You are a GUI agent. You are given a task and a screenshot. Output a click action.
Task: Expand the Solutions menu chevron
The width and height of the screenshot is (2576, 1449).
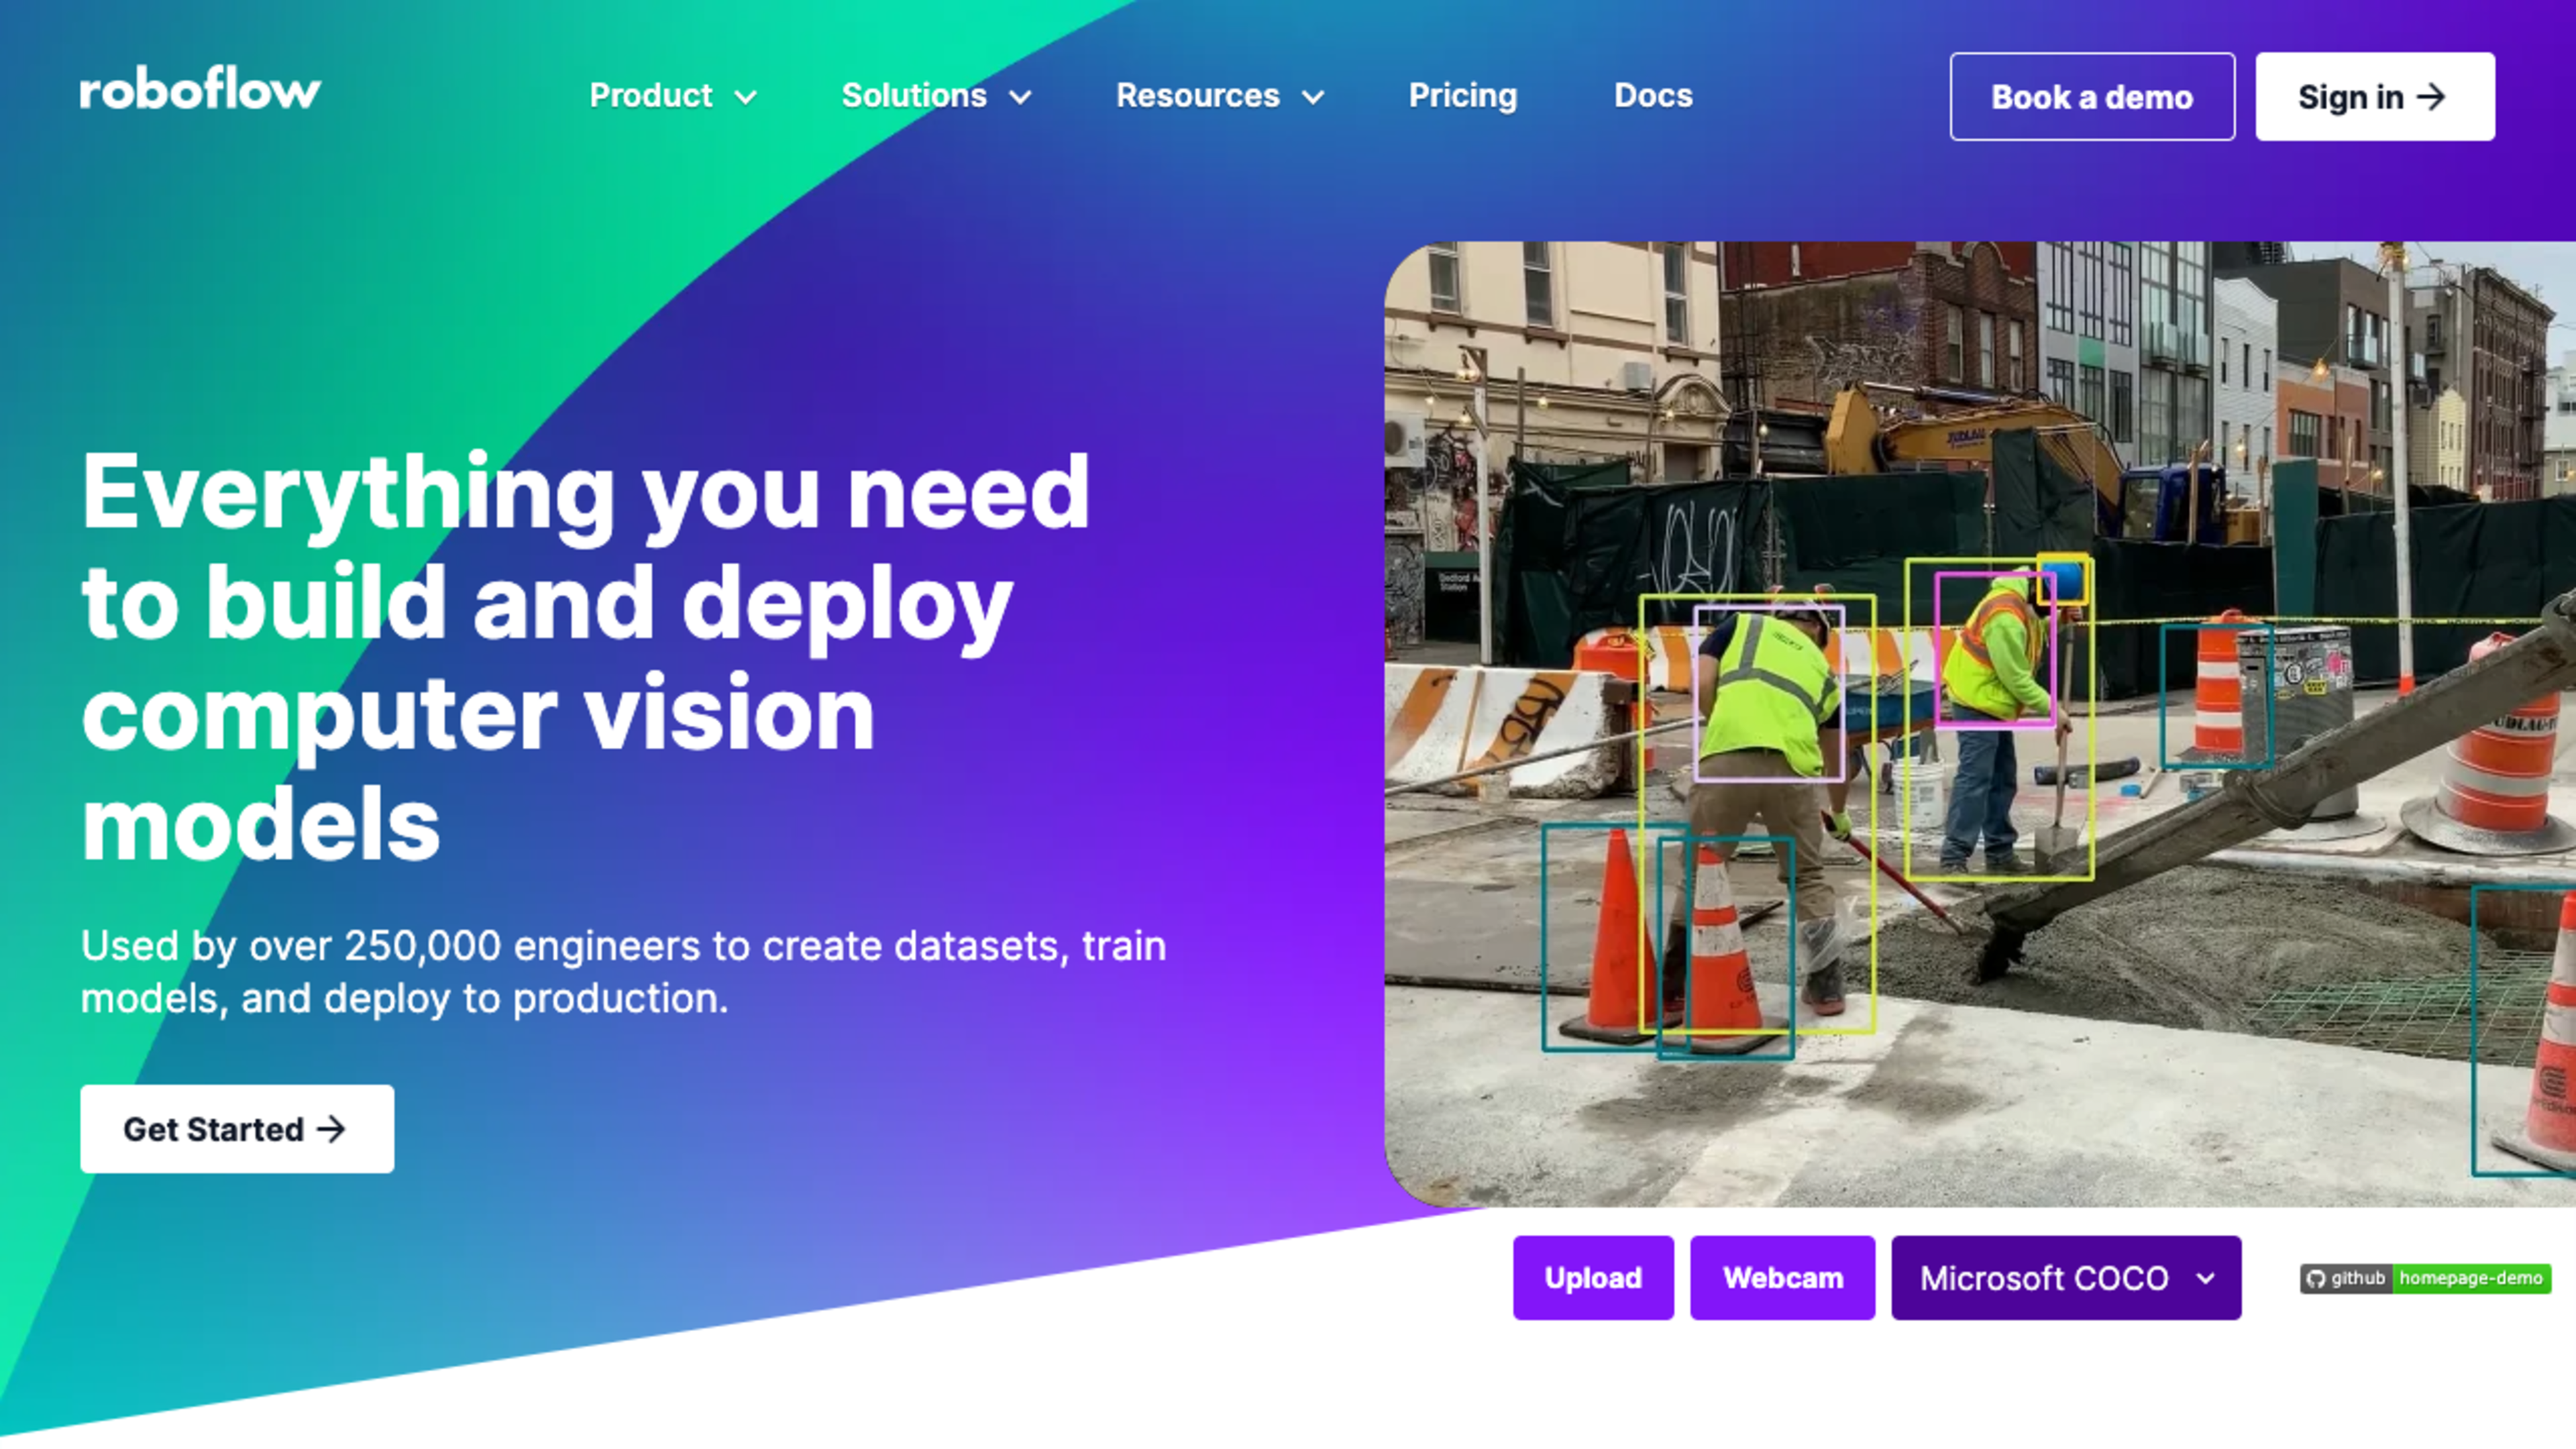(1020, 97)
